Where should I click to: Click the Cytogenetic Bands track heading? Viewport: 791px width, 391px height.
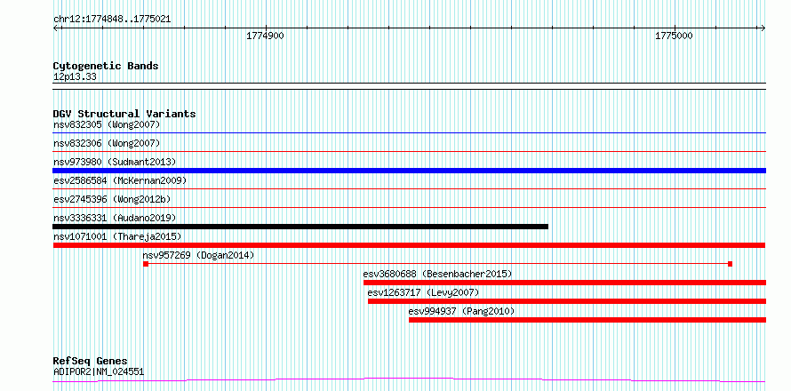pos(106,66)
